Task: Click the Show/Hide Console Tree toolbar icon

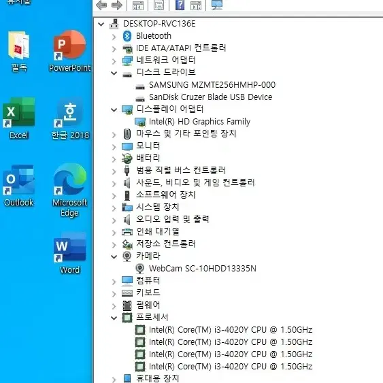Action: coord(138,5)
